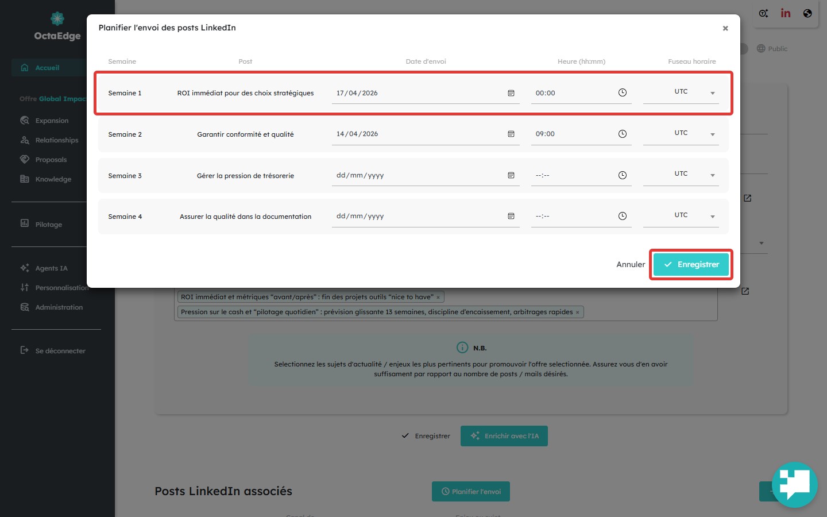Image resolution: width=827 pixels, height=517 pixels.
Task: Open Administration in sidebar
Action: pyautogui.click(x=59, y=307)
